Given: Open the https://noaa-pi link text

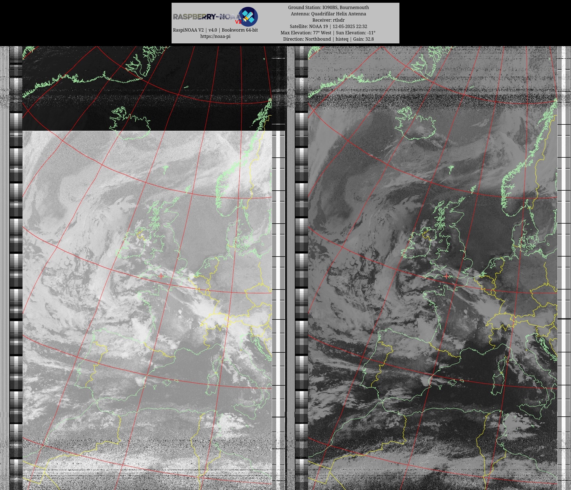Looking at the screenshot, I should pyautogui.click(x=215, y=37).
